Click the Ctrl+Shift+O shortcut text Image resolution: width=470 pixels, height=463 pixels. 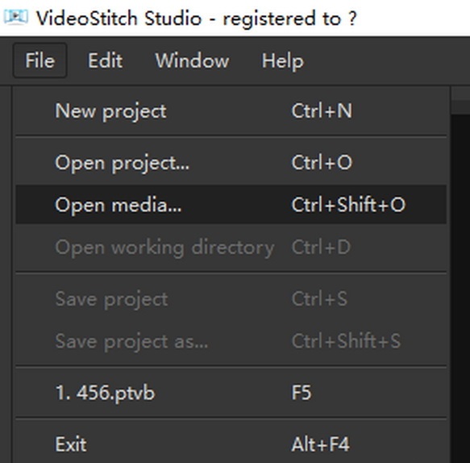tap(348, 205)
